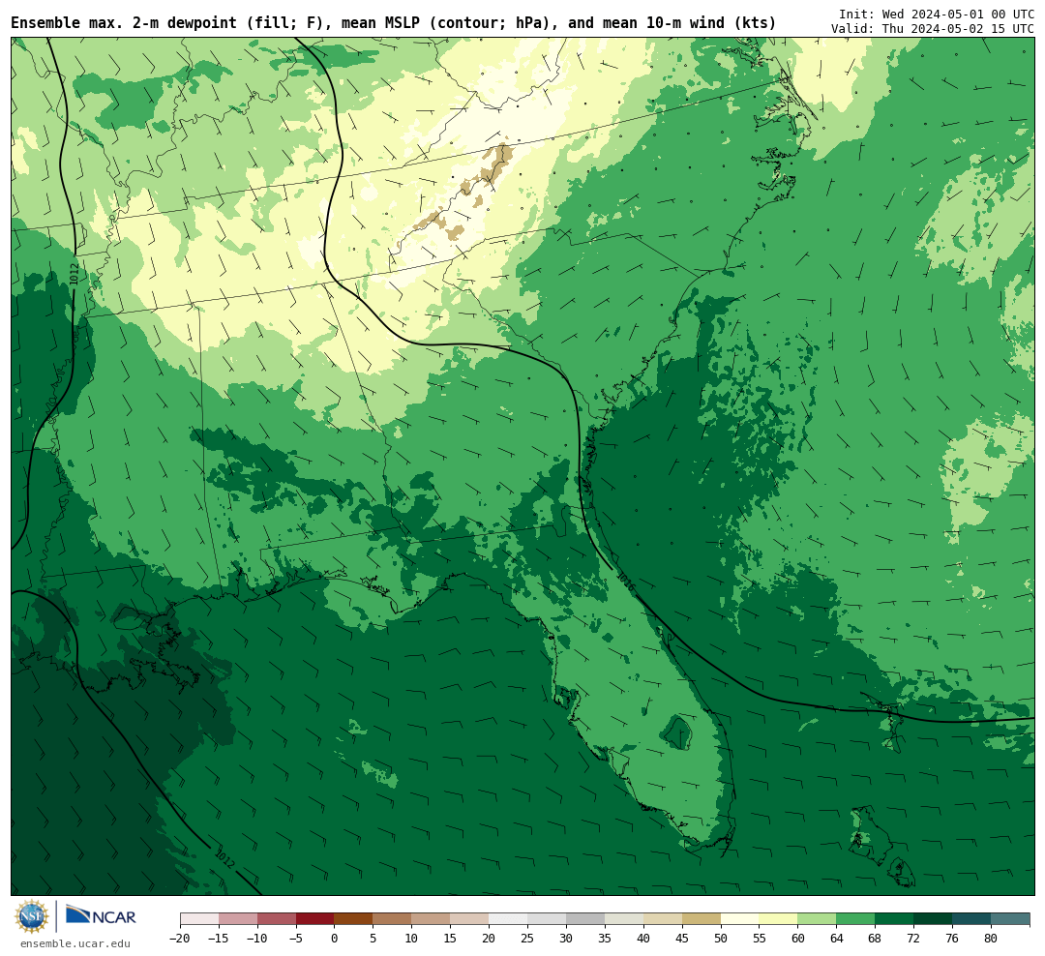Screen dimensions: 1045x956
Task: Click the brown 0 to 5 colorbar swatch
Action: (x=353, y=919)
